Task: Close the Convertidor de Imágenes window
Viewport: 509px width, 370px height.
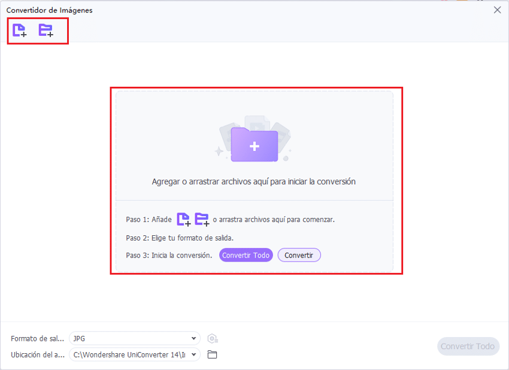Action: click(497, 10)
